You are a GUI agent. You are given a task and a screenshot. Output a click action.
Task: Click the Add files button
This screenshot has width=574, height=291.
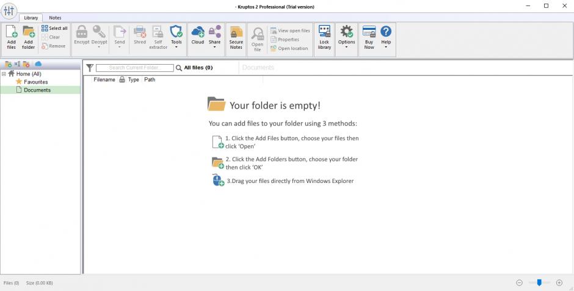click(x=12, y=37)
